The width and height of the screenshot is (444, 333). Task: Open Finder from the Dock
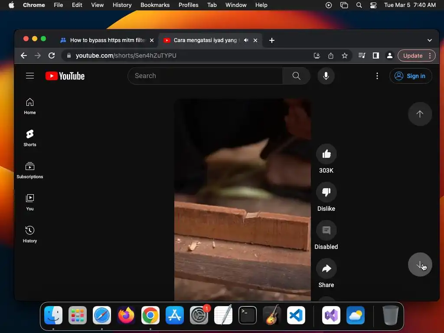53,315
